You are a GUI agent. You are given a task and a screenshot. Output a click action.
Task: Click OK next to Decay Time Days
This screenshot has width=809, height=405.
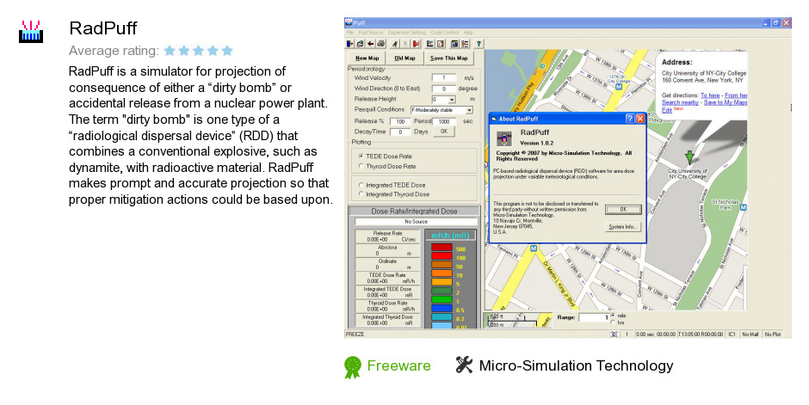(444, 132)
